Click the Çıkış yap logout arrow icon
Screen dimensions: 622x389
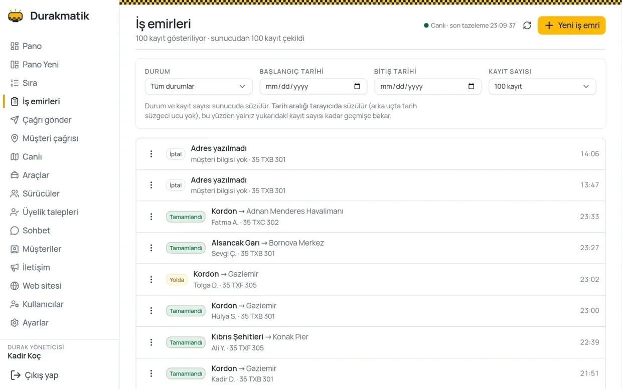click(x=16, y=375)
